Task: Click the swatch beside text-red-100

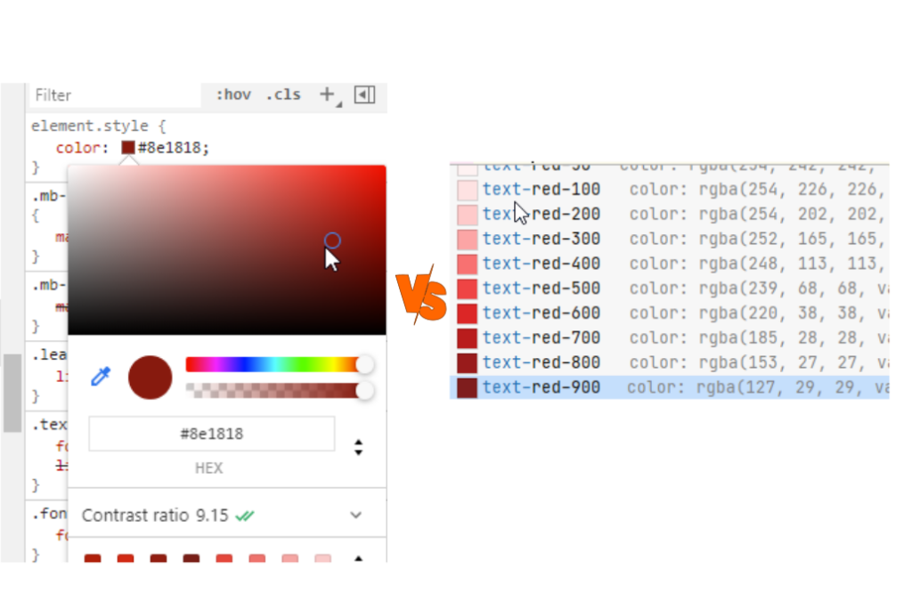Action: pyautogui.click(x=467, y=189)
